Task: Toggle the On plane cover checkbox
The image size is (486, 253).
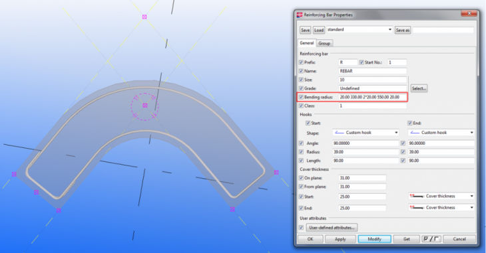Action: (x=301, y=178)
